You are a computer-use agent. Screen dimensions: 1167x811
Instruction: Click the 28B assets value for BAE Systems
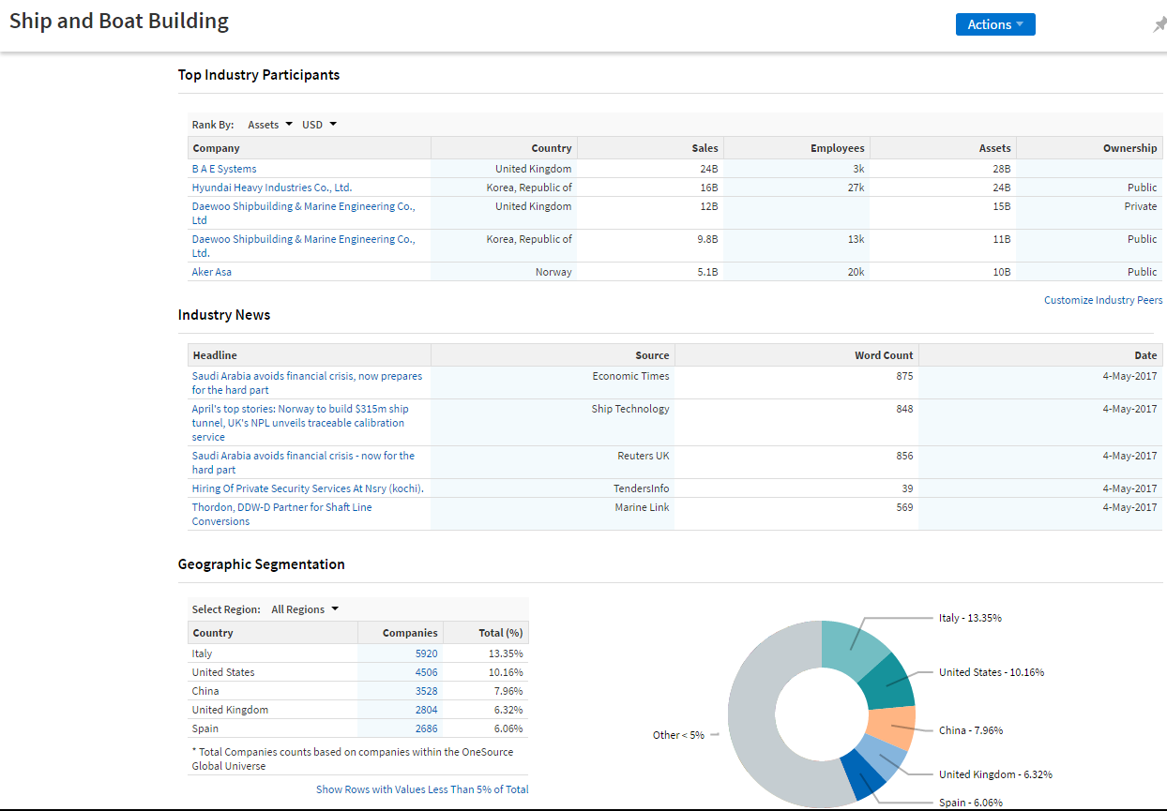(1002, 169)
